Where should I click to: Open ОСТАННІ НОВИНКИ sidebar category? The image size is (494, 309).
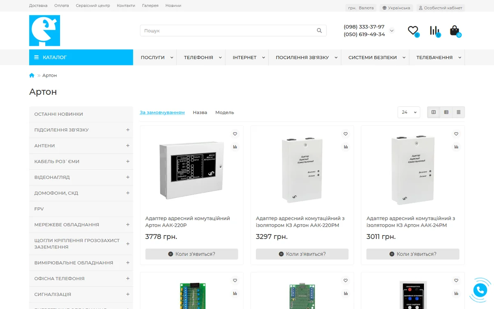point(81,114)
